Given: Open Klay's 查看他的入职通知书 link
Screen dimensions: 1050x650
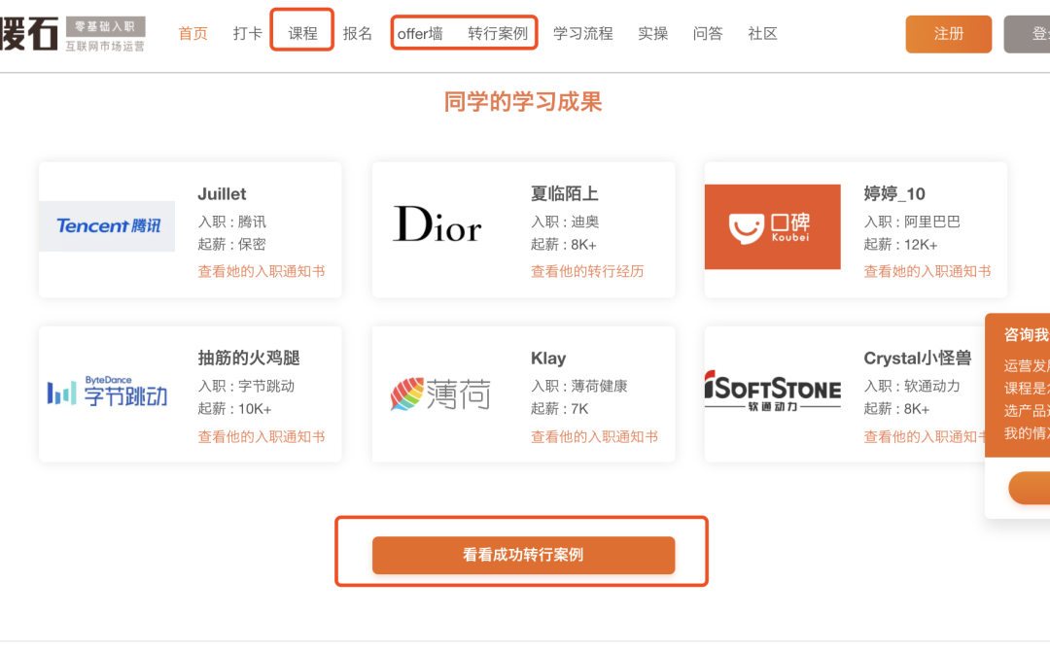Looking at the screenshot, I should (x=594, y=437).
